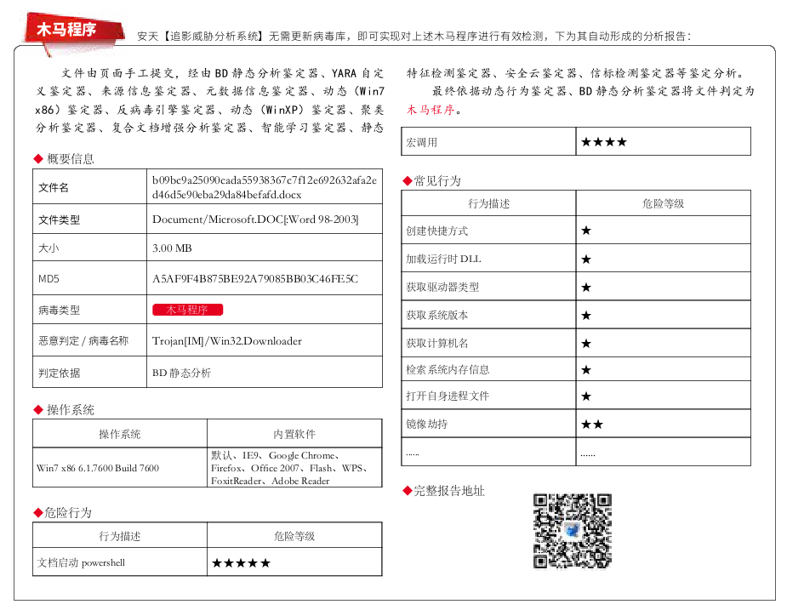Click "危险等级" header in 常见行为 table
Viewport: 787px width, 610px height.
pos(664,203)
